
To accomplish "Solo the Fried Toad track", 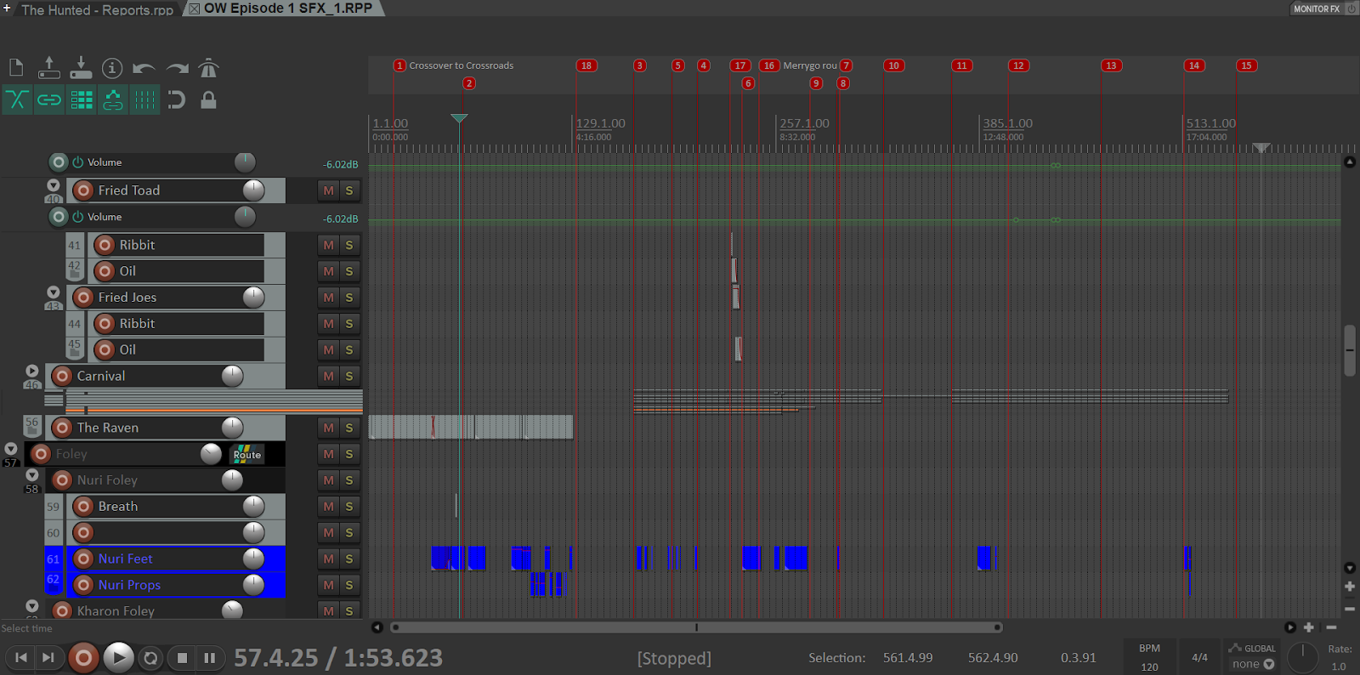I will coord(349,190).
